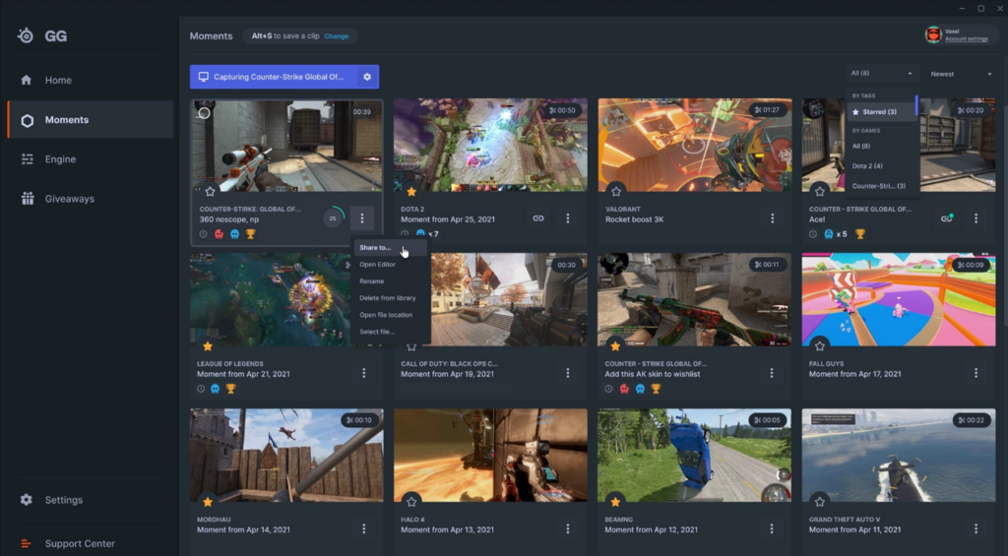Open the capture settings gear icon
Screen dimensions: 1008x556
pos(367,77)
